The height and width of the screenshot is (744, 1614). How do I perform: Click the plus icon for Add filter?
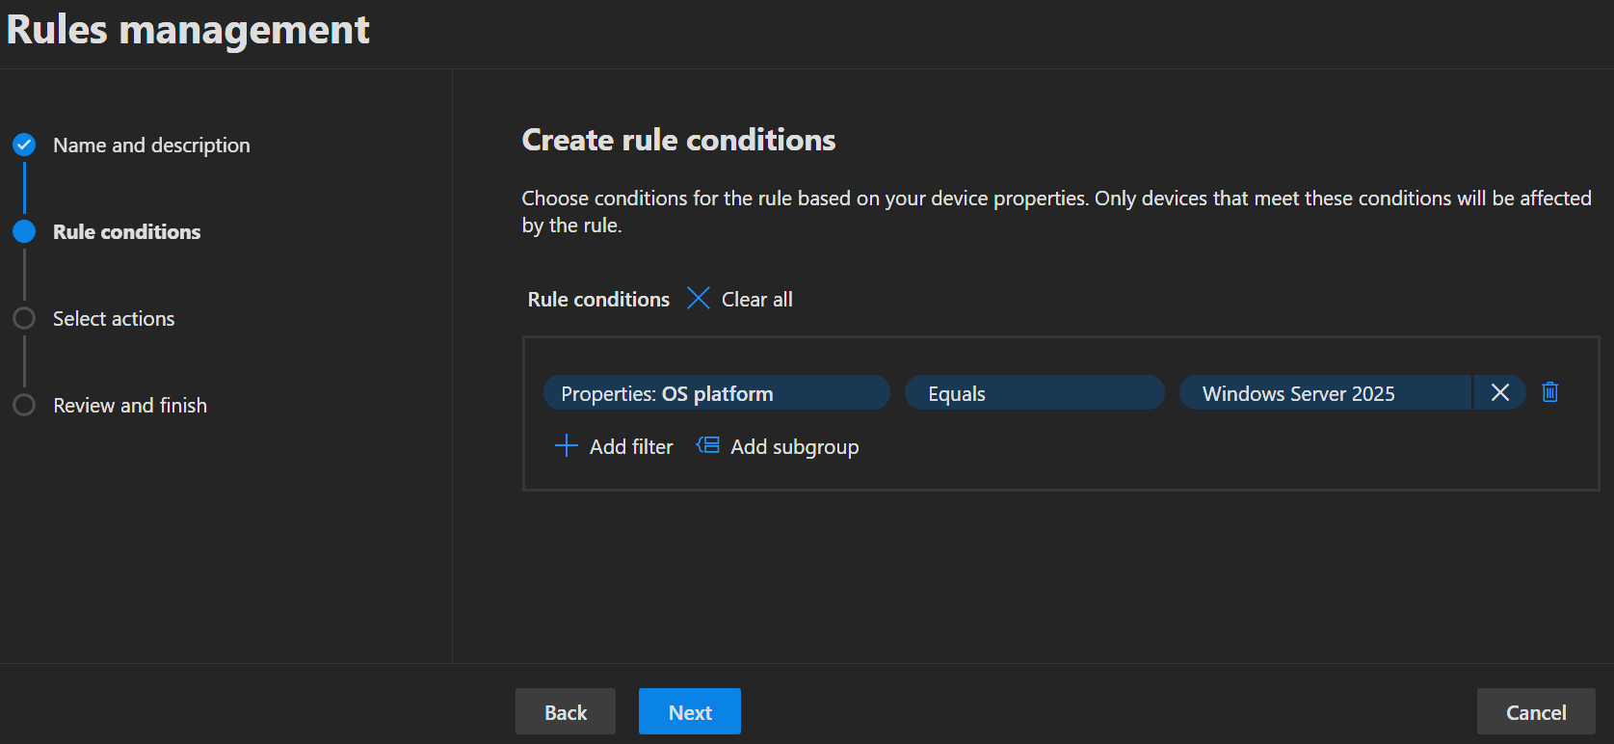567,446
